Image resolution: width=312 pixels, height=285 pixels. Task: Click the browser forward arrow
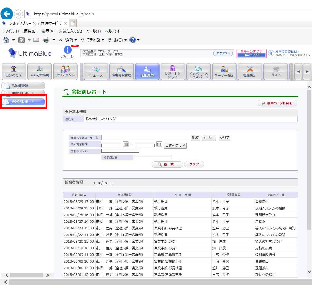click(18, 14)
